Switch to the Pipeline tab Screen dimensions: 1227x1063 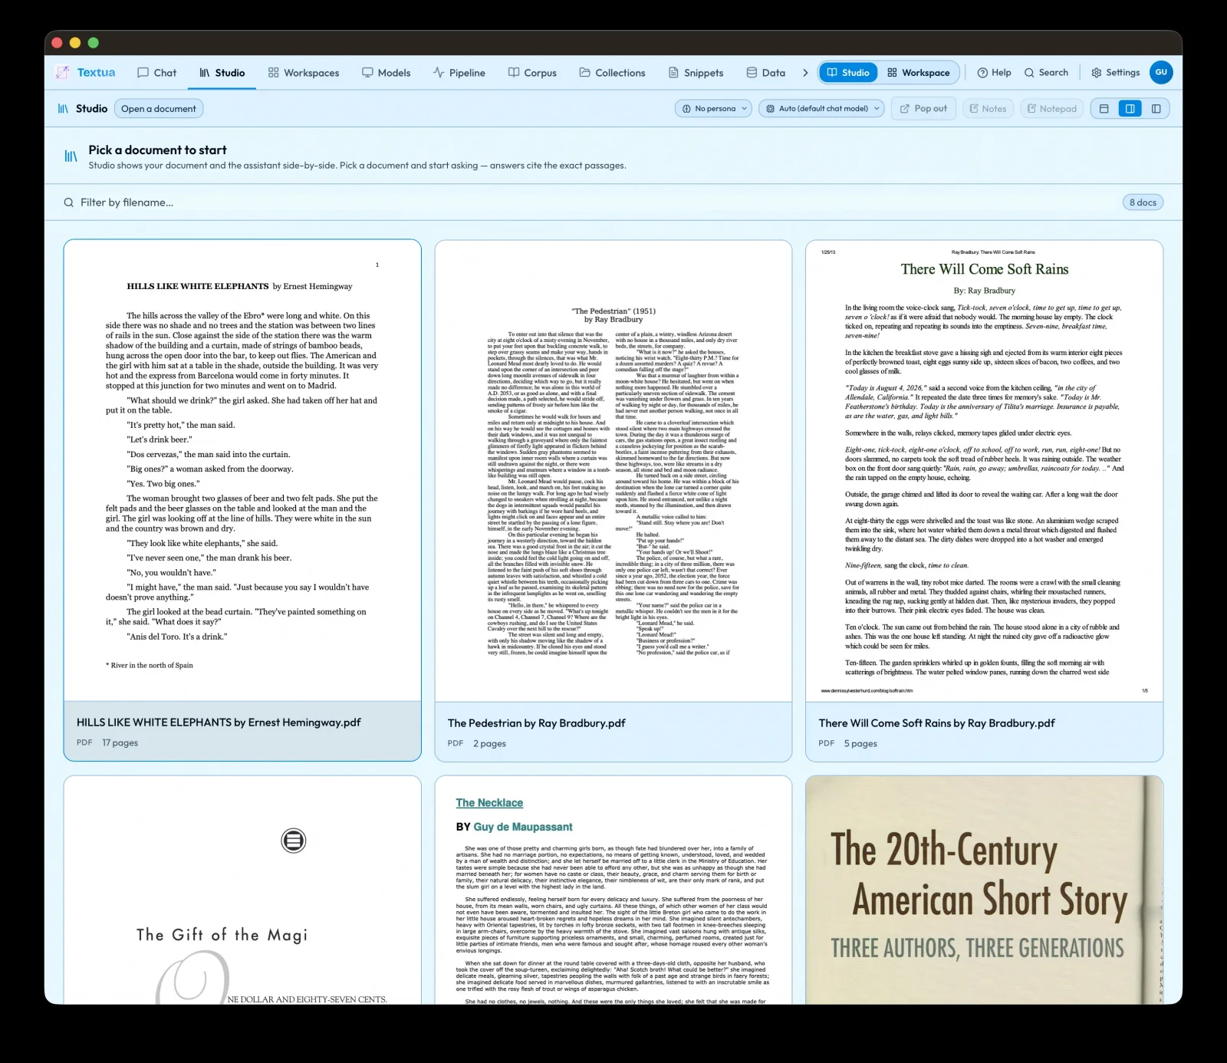tap(459, 73)
